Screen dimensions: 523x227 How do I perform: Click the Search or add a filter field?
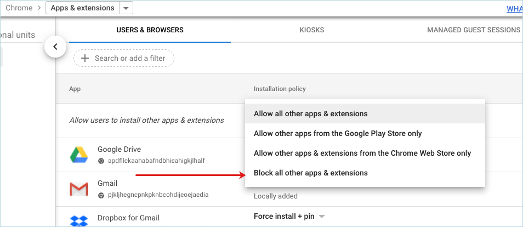coord(124,59)
